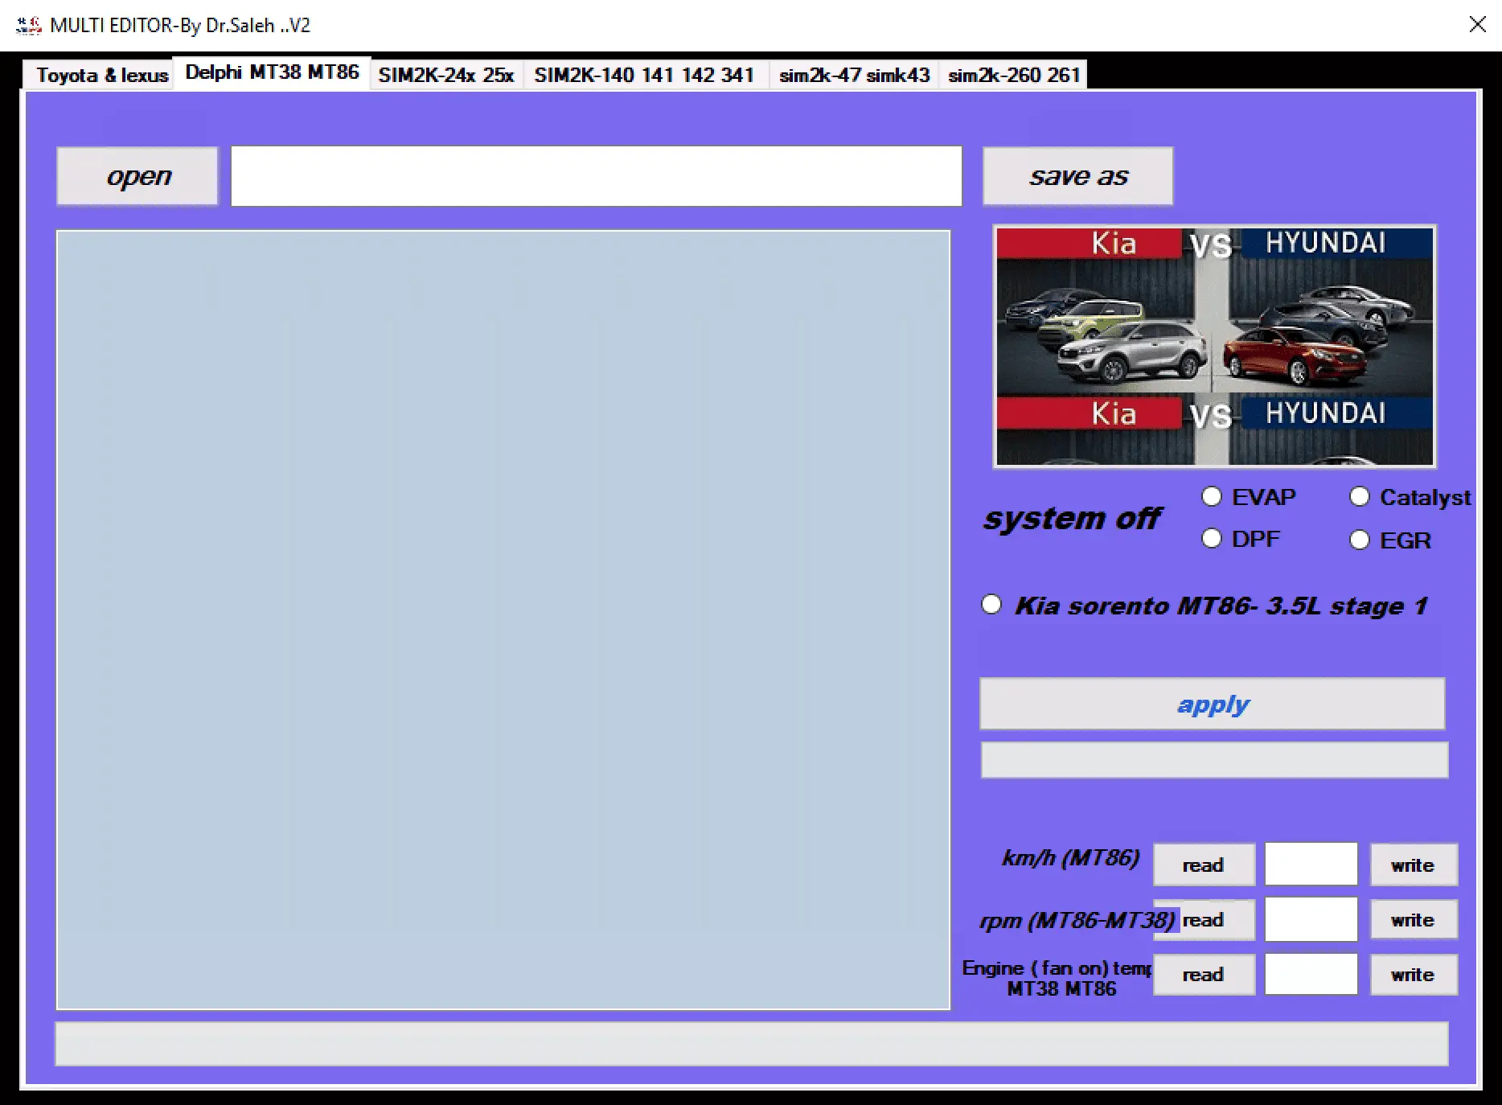Click the km/h (MT86) value field
Screen dimensions: 1502x1105
(x=1311, y=864)
